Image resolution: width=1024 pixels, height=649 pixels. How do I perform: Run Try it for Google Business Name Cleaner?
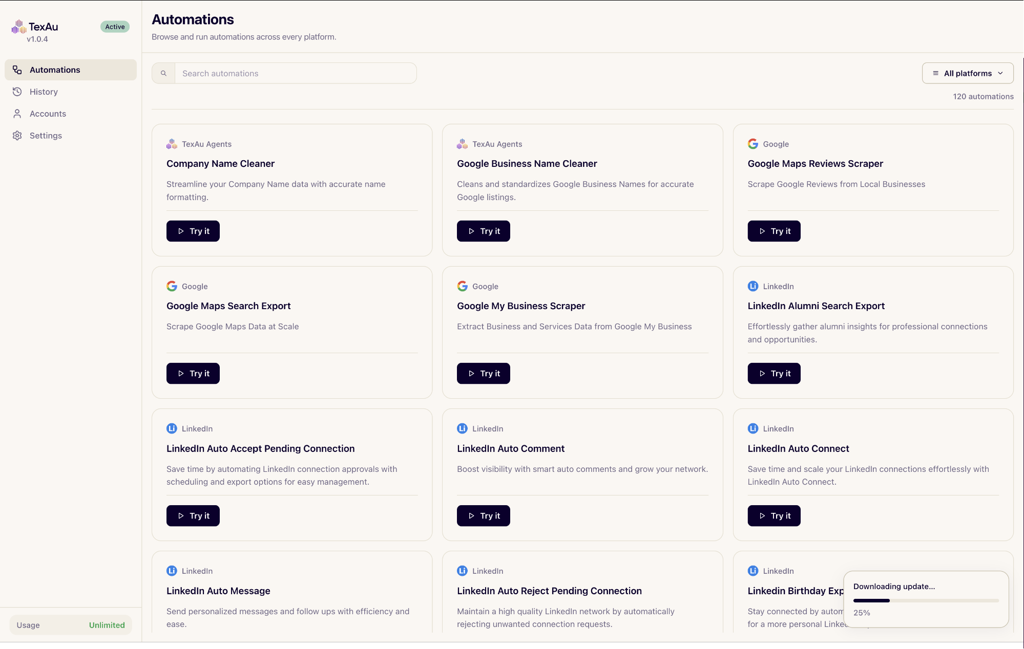484,231
